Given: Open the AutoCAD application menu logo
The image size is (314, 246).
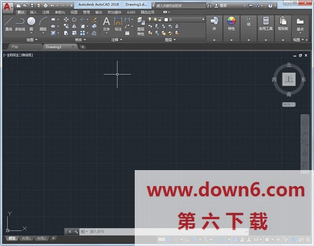Looking at the screenshot, I should click(x=7, y=7).
